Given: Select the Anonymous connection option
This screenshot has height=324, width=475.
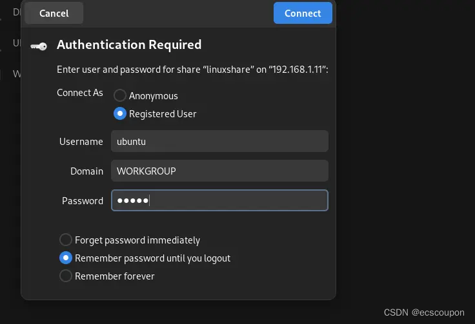Looking at the screenshot, I should click(x=120, y=95).
